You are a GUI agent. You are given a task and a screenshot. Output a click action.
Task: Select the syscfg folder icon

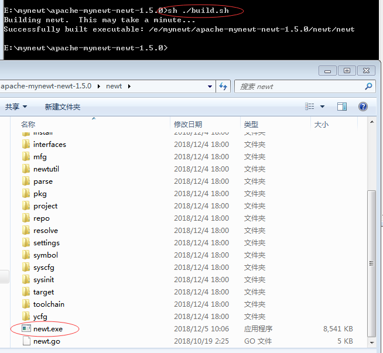click(x=26, y=267)
